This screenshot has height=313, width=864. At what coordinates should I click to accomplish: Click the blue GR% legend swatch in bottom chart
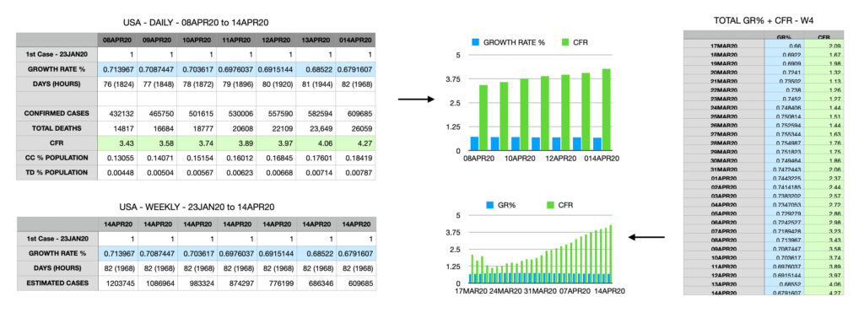pyautogui.click(x=490, y=205)
